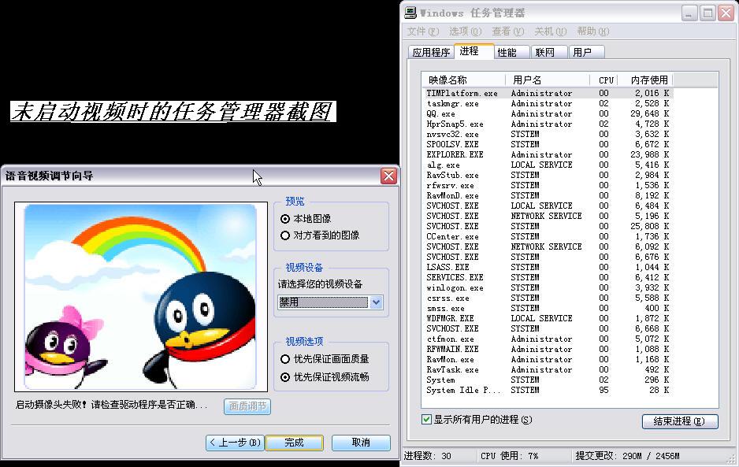Sort processes by 内存使用 column header
This screenshot has width=739, height=467.
[x=645, y=80]
